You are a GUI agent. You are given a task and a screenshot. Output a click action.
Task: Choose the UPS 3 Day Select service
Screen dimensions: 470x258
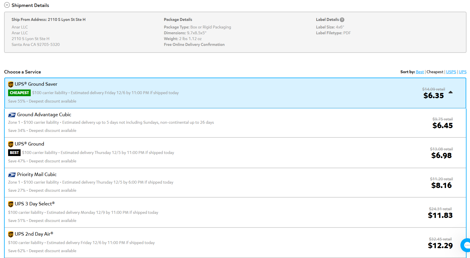click(x=235, y=213)
